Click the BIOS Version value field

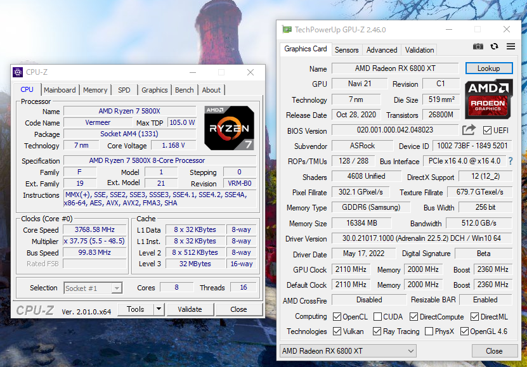pos(395,130)
